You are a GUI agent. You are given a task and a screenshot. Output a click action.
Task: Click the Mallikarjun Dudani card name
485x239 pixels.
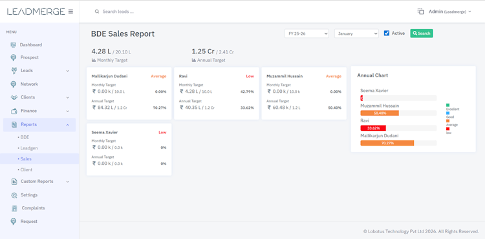pyautogui.click(x=109, y=76)
